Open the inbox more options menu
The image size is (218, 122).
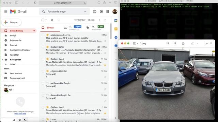(x=58, y=20)
